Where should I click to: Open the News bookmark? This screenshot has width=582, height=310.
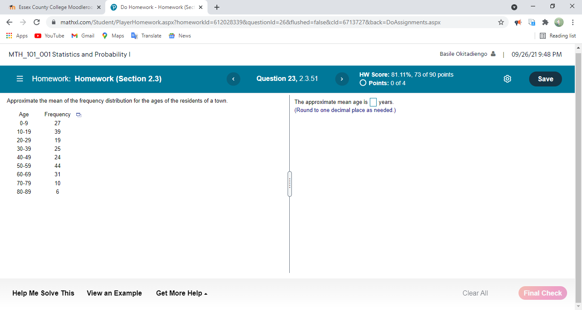coord(180,36)
